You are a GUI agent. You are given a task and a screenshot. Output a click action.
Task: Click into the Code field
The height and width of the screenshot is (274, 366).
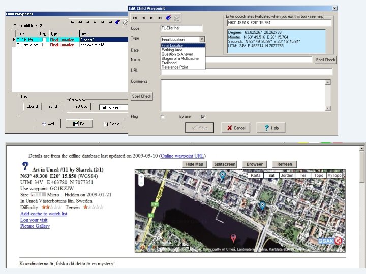coord(181,28)
